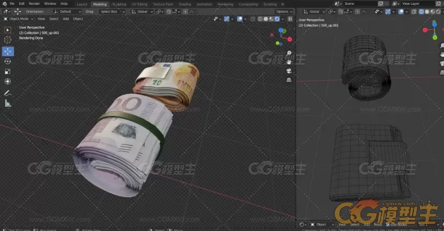Viewport: 444px width, 231px height.
Task: Click the Scene name field
Action: 360,4
